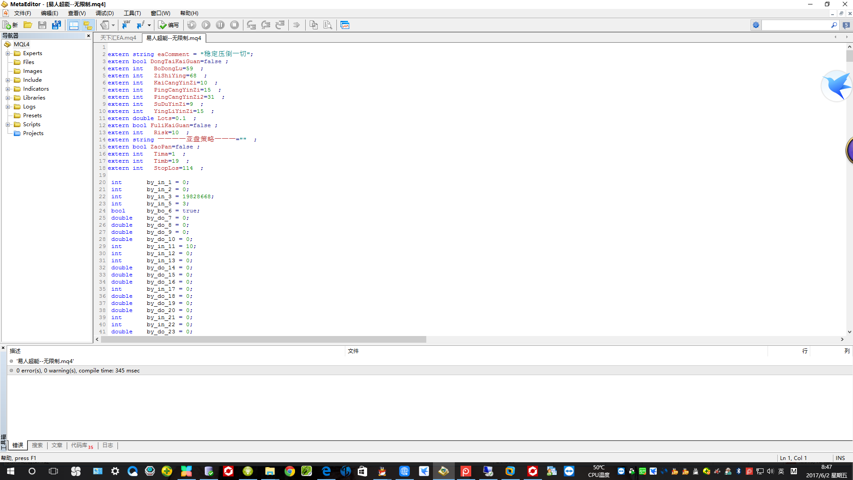
Task: Open the 文件(F) menu
Action: (x=22, y=13)
